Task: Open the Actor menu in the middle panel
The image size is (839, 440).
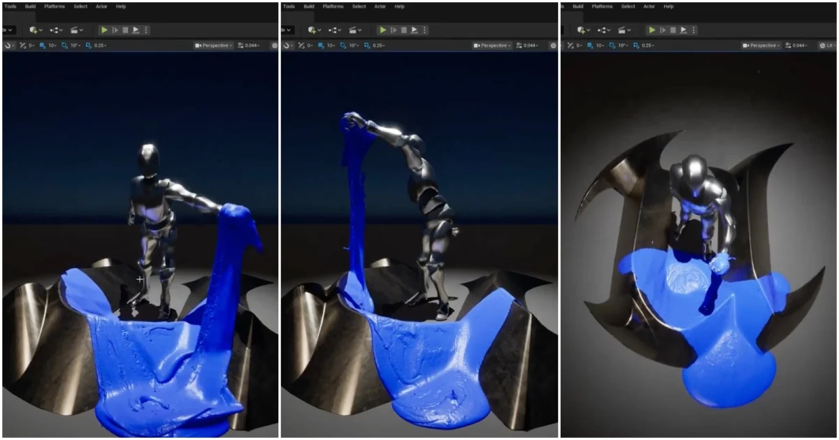Action: pos(380,6)
